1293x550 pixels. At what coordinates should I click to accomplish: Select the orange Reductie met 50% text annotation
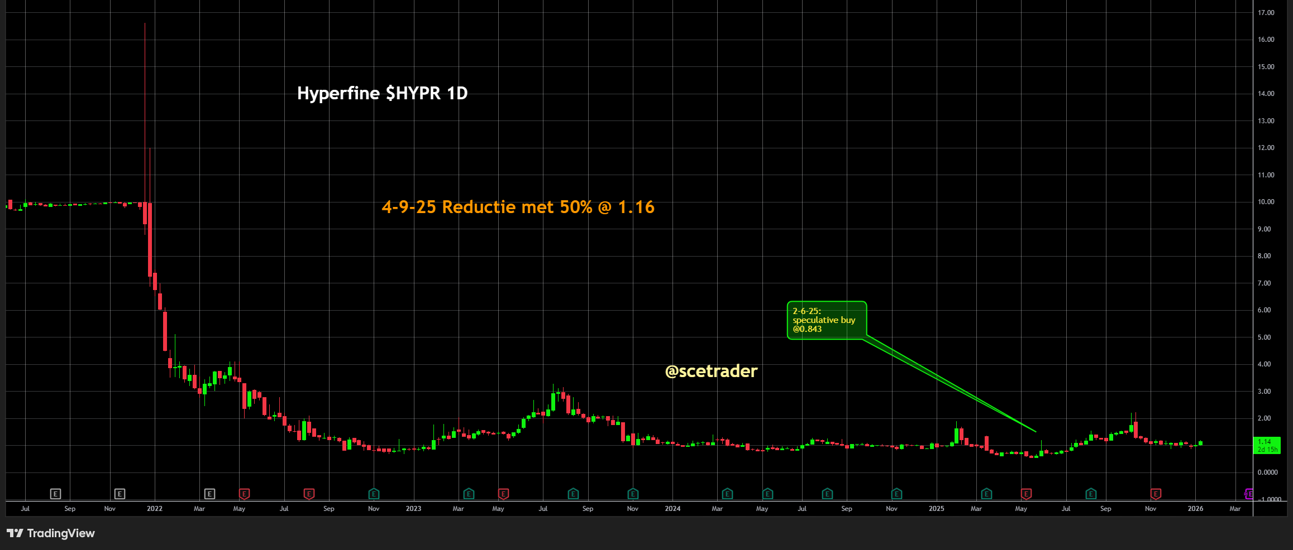[x=518, y=207]
